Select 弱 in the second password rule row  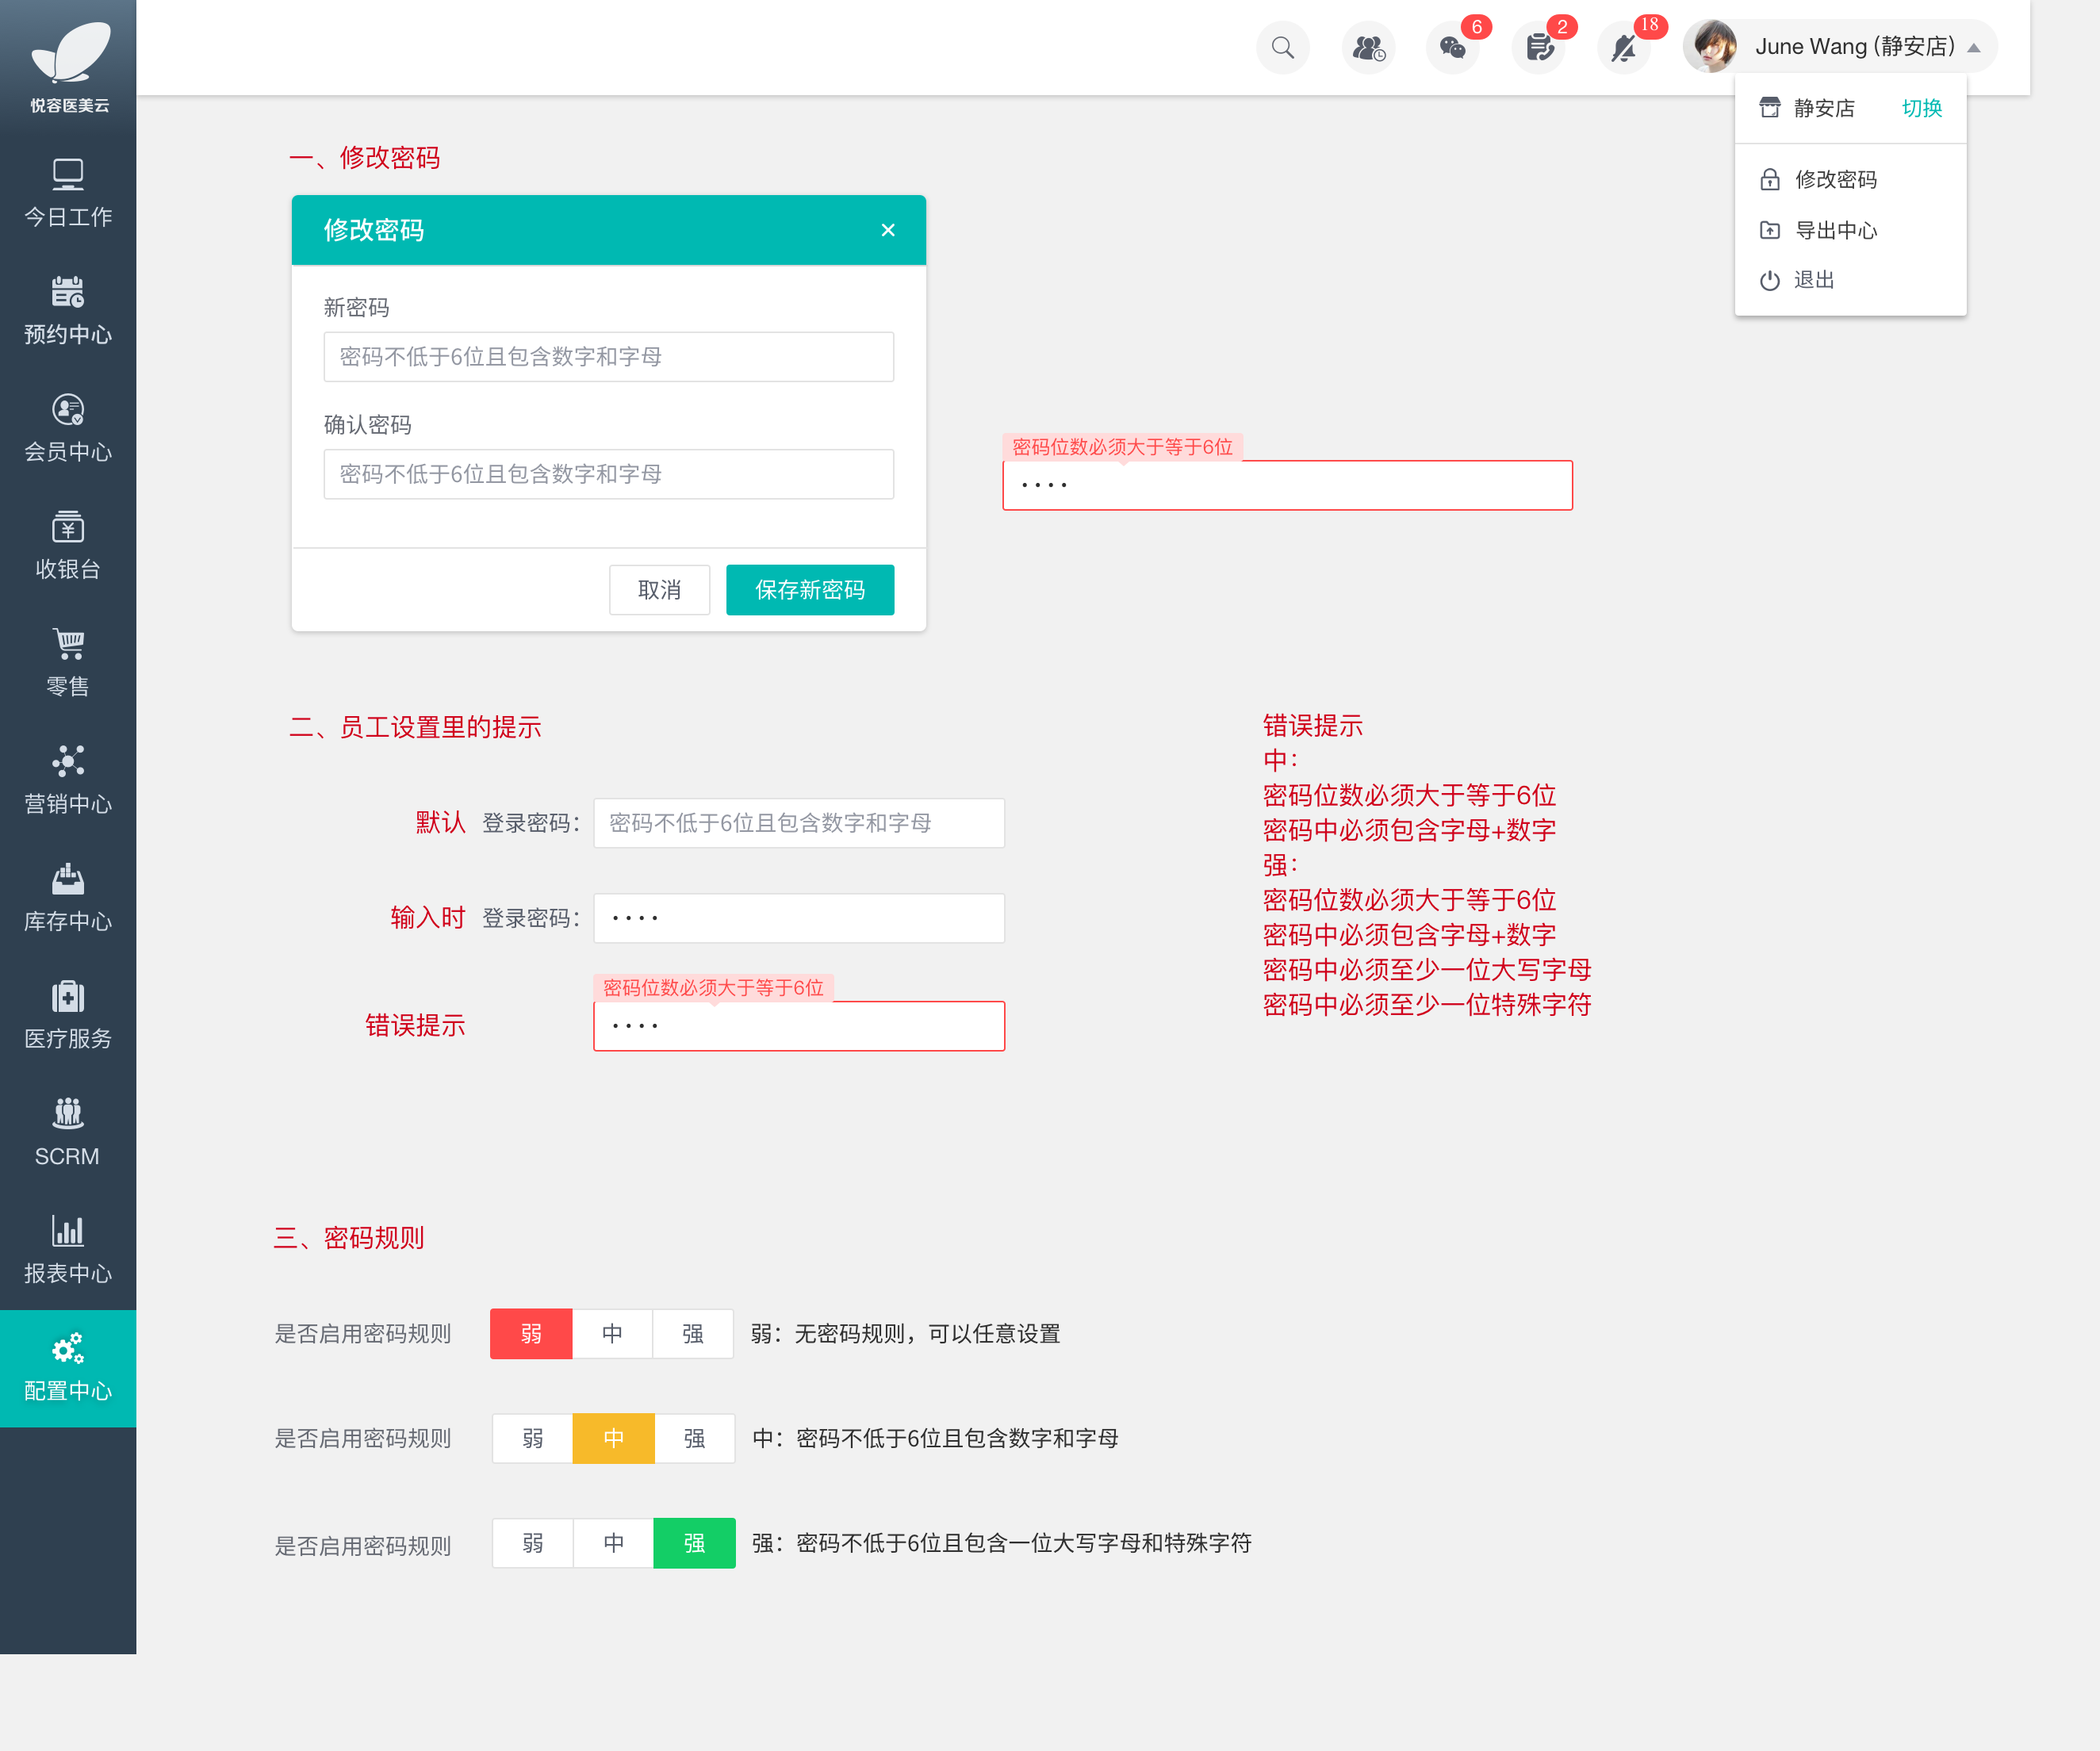coord(533,1438)
